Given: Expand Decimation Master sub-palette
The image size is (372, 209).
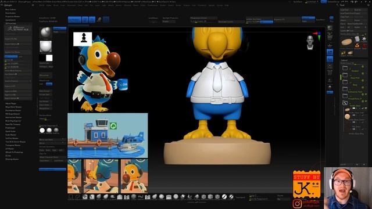Looking at the screenshot, I should click(13, 110).
